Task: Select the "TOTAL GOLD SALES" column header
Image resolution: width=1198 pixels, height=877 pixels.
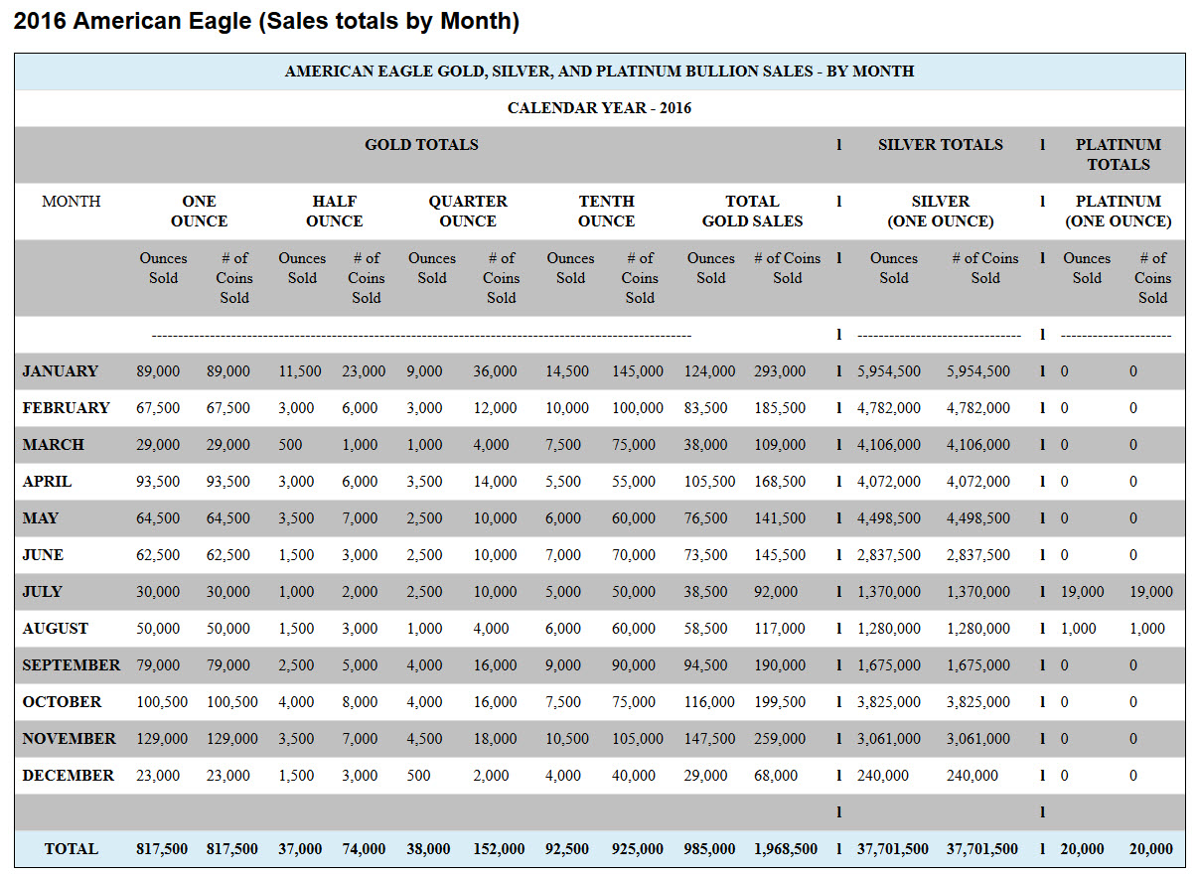Action: click(x=752, y=212)
